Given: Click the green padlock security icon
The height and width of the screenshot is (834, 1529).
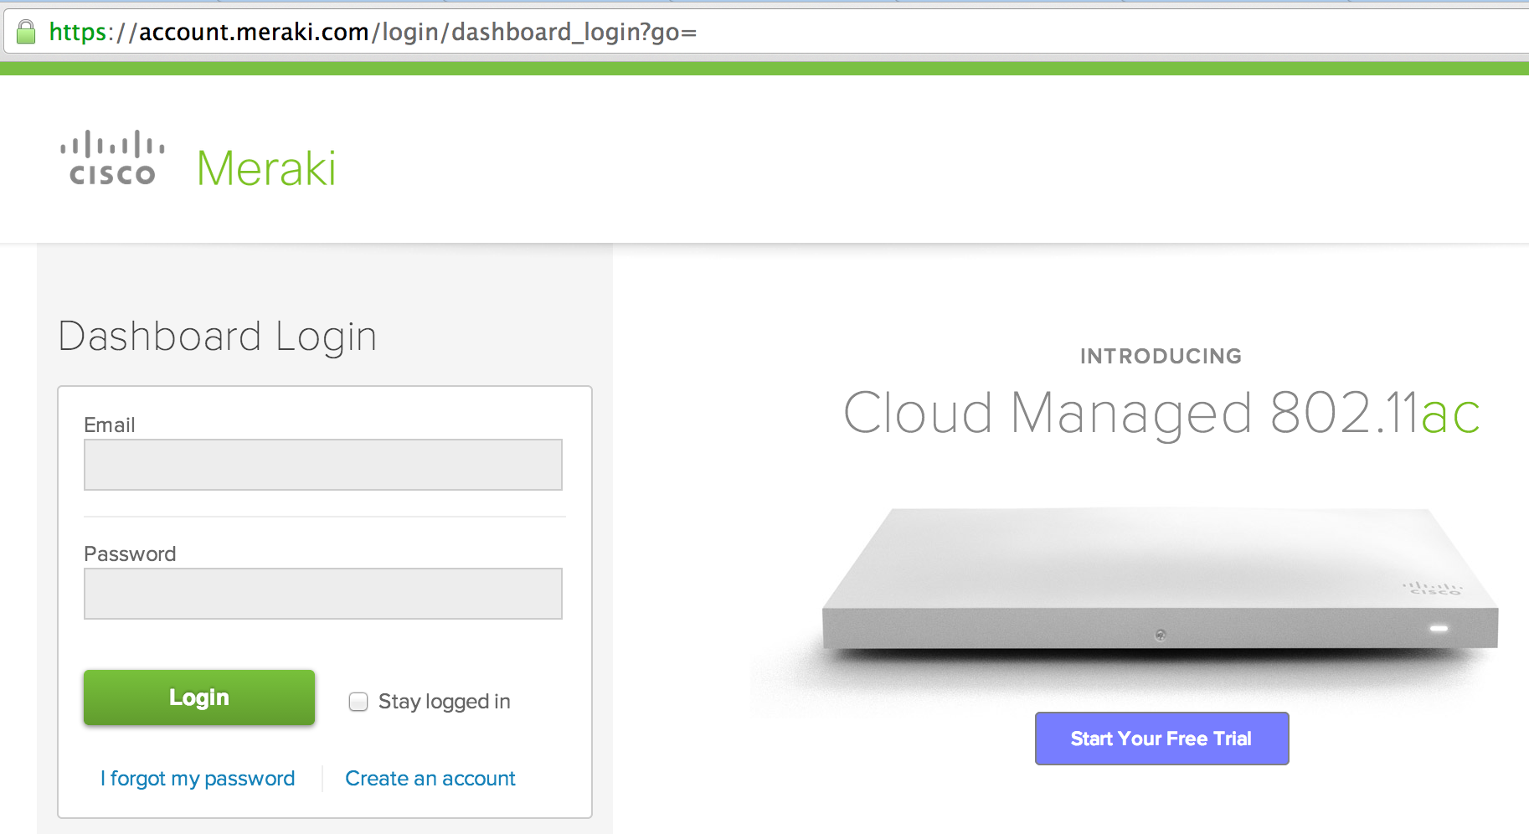Looking at the screenshot, I should tap(26, 32).
